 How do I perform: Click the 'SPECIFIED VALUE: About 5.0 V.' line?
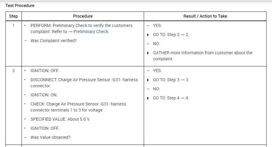60,119
